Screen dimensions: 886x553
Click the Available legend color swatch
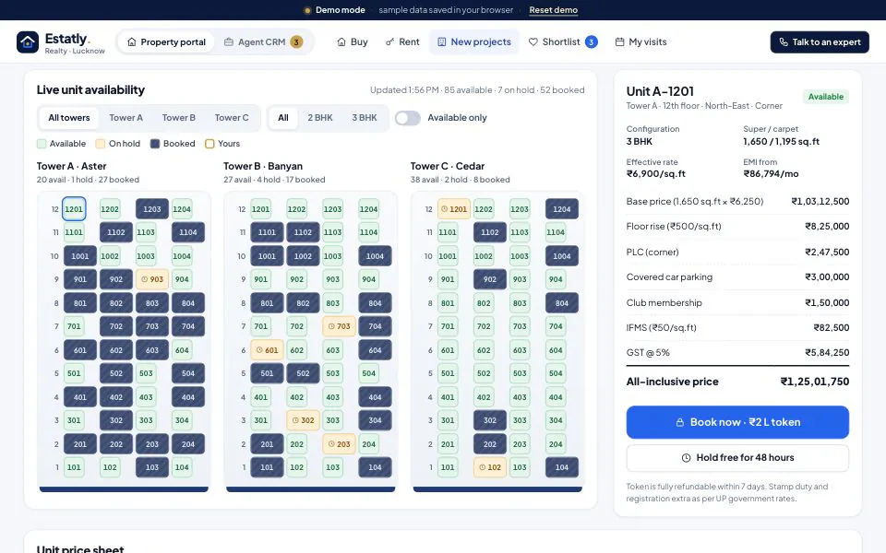click(x=42, y=144)
